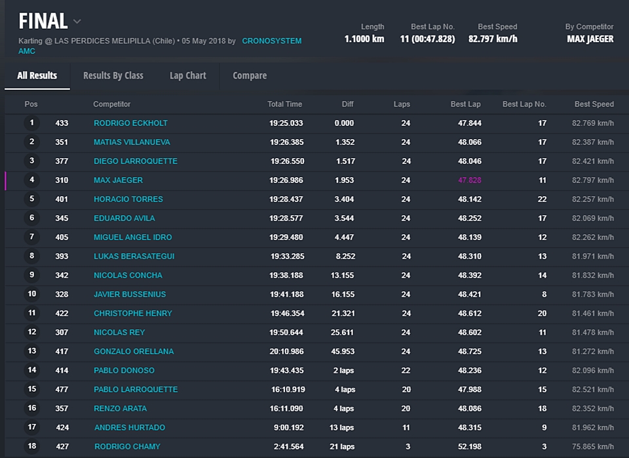Click the position 1 circle badge
The image size is (629, 458).
click(31, 123)
